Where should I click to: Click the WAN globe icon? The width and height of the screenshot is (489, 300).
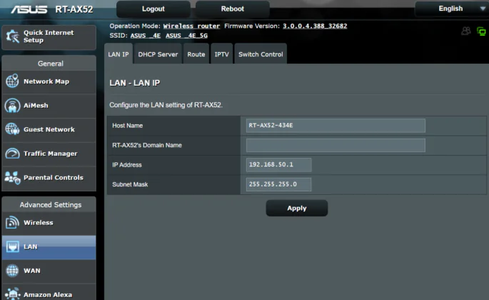click(12, 271)
